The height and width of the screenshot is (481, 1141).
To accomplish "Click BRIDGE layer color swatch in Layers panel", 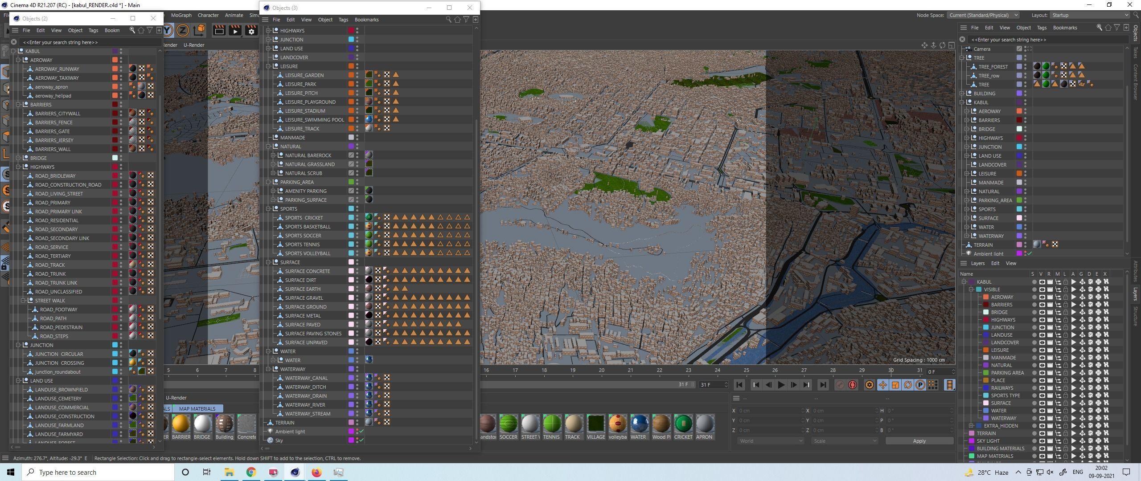I will tap(986, 312).
